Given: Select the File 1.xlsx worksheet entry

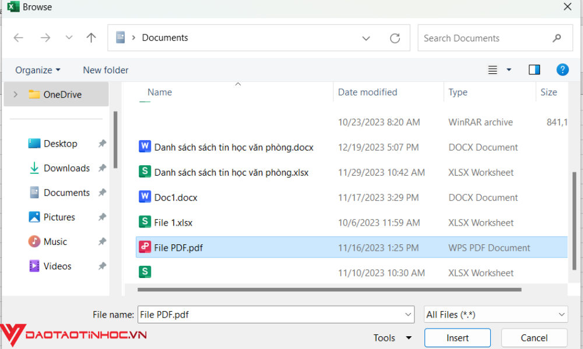Looking at the screenshot, I should click(x=173, y=222).
